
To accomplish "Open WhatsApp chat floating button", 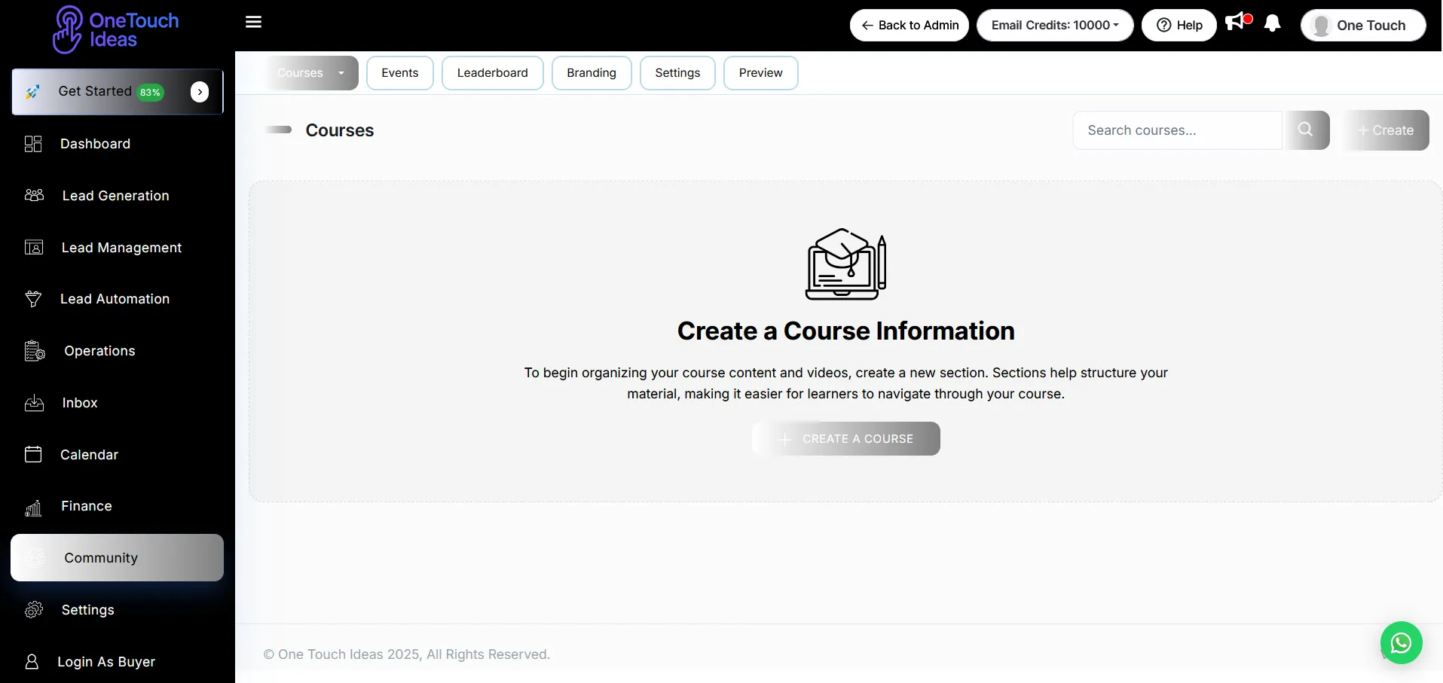I will [1400, 642].
